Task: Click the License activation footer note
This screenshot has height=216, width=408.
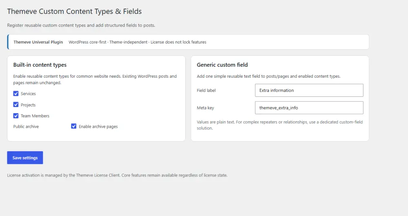Action: (117, 175)
